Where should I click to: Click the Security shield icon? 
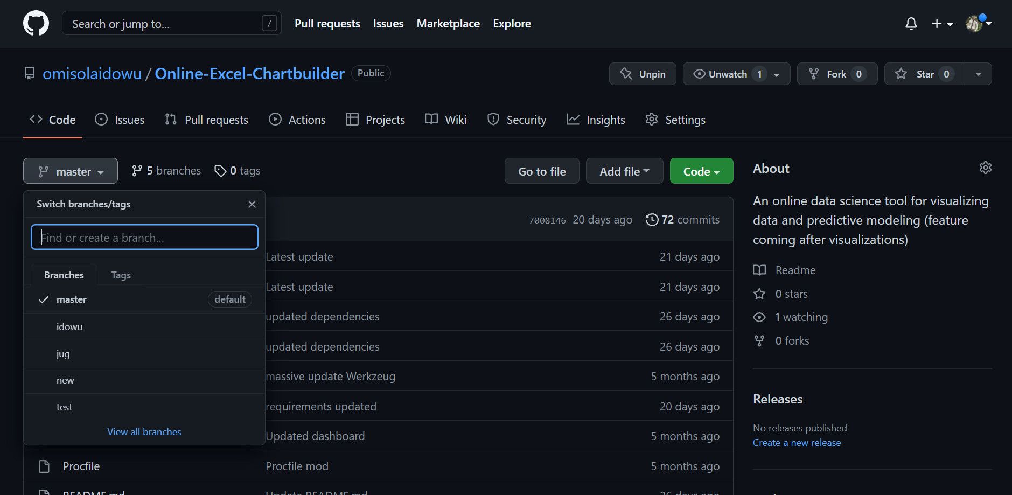pos(493,119)
